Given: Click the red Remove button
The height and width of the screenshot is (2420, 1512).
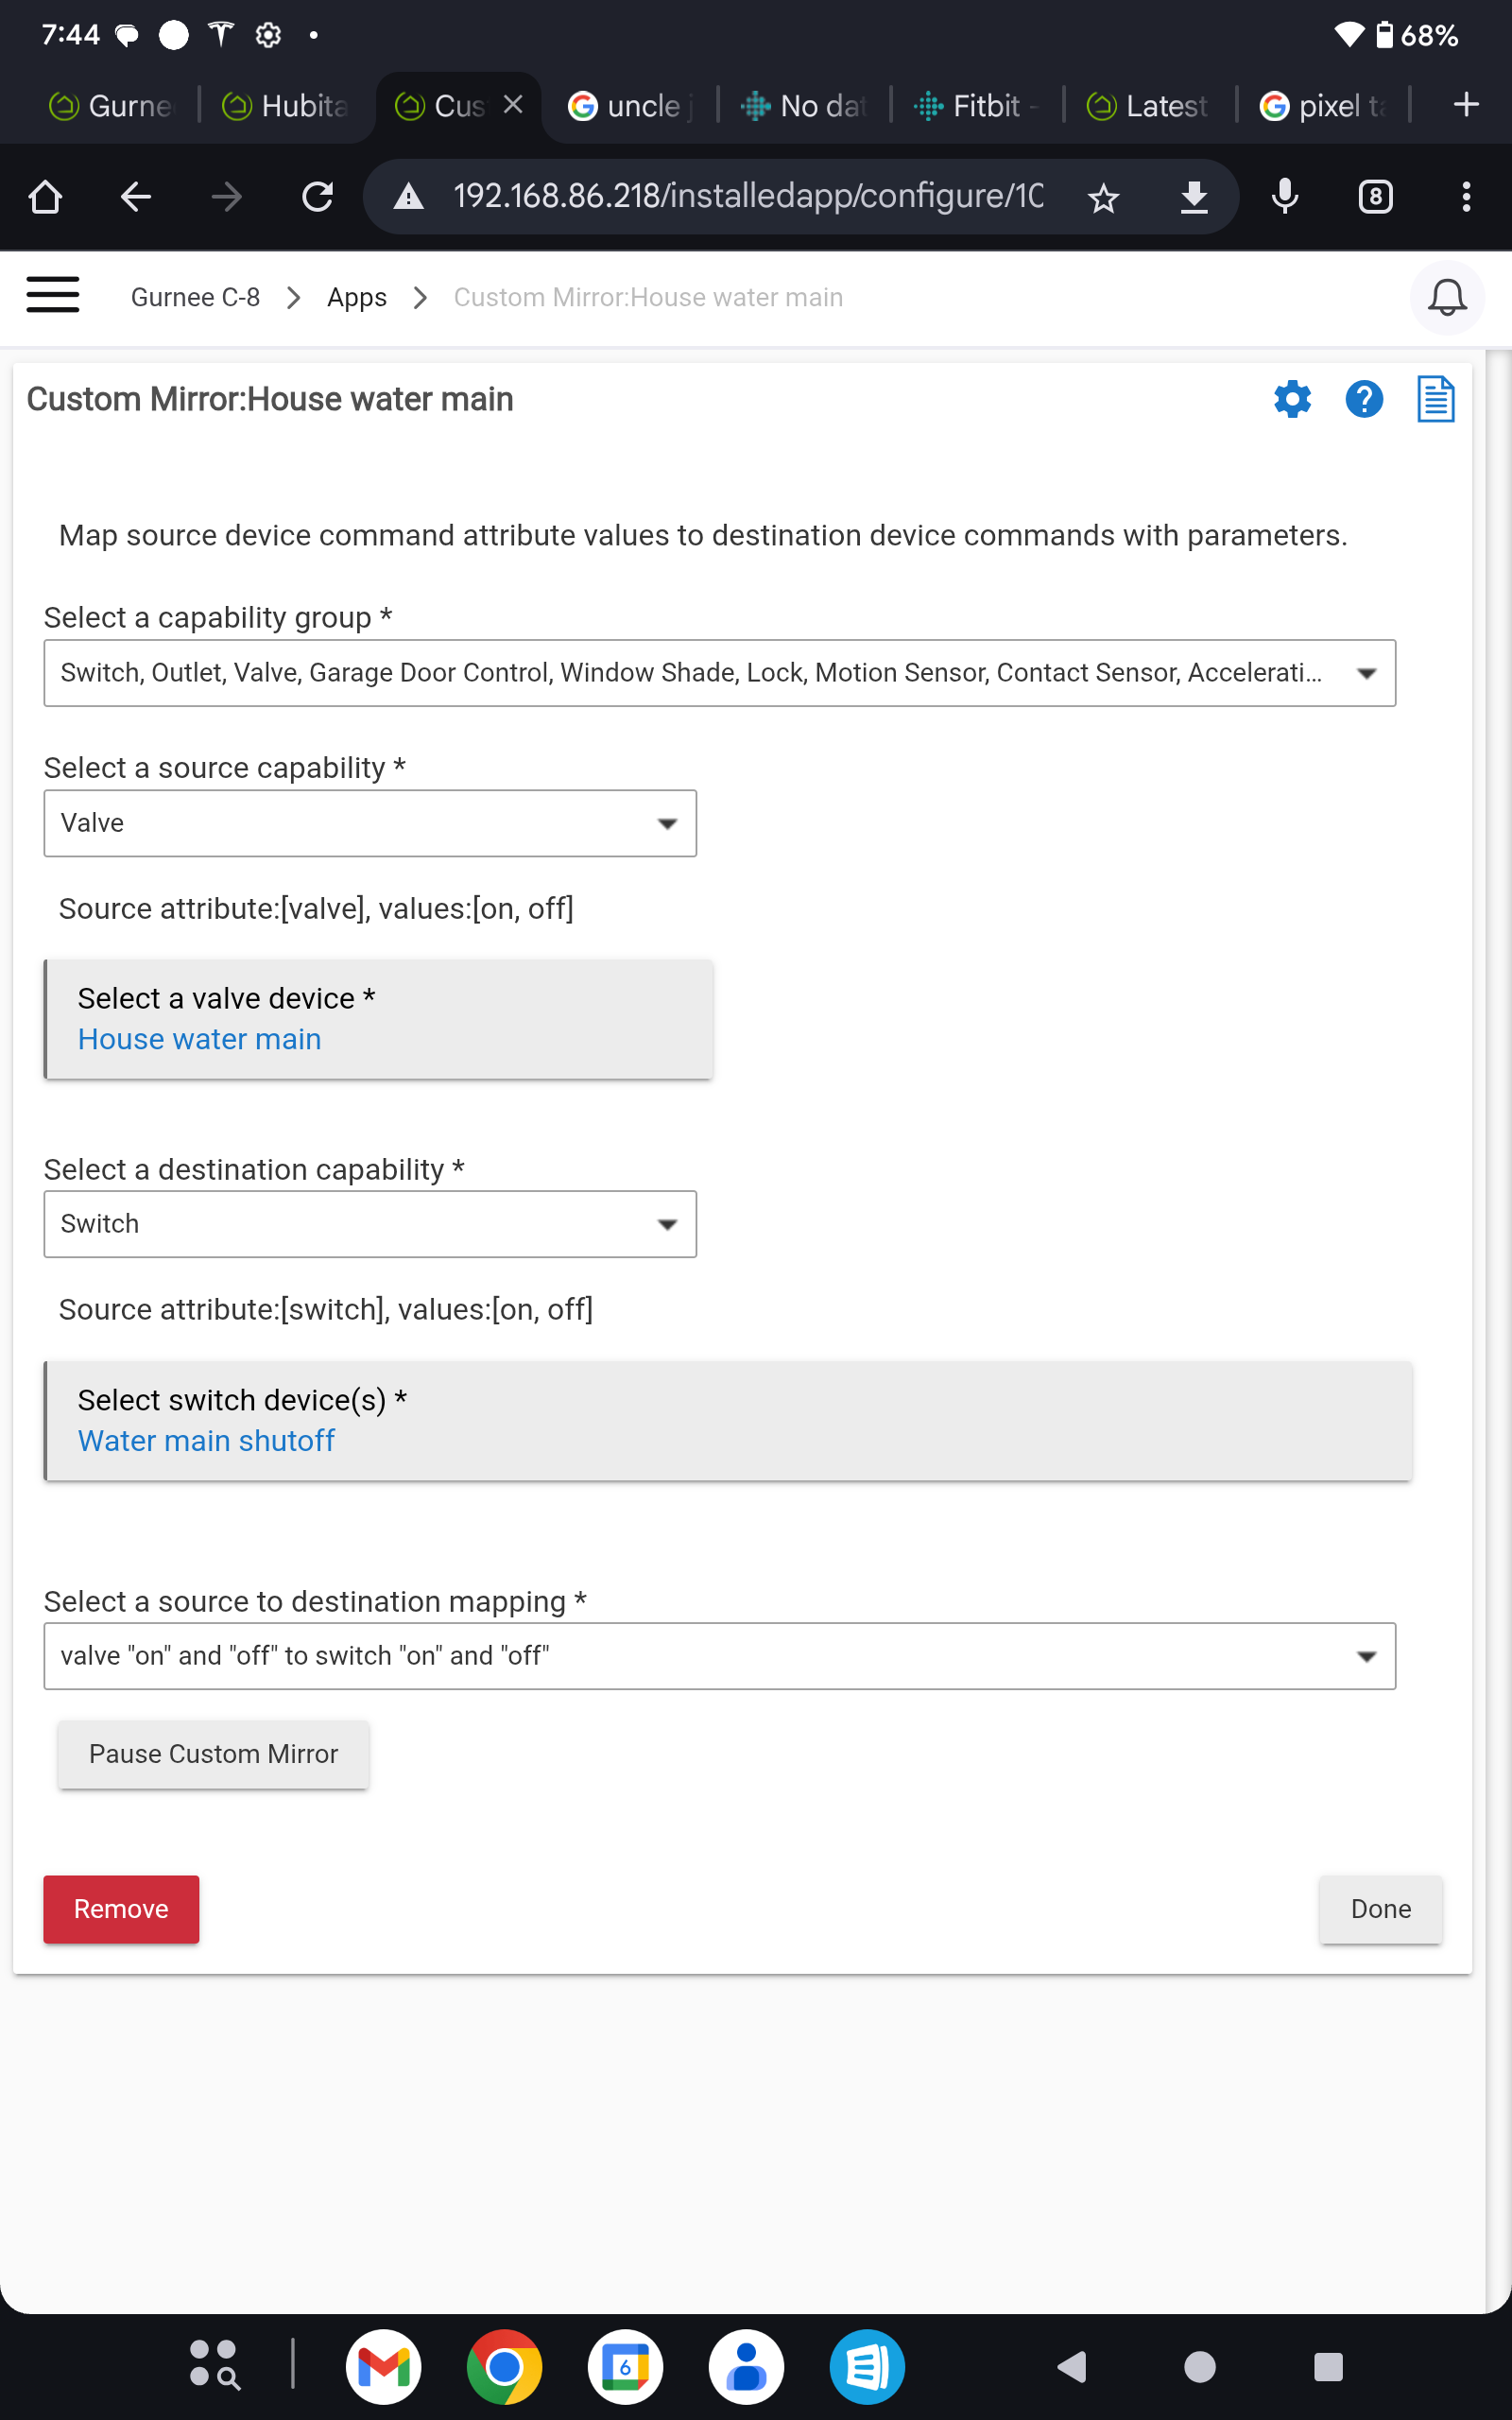Looking at the screenshot, I should pos(121,1908).
